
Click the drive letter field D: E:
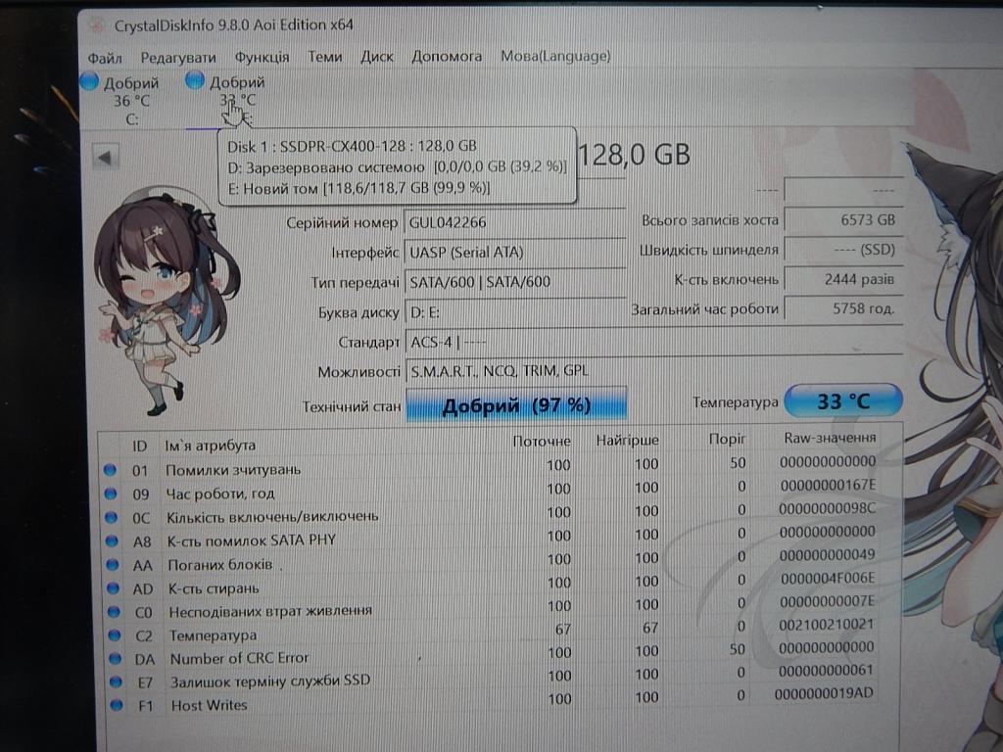coord(514,312)
